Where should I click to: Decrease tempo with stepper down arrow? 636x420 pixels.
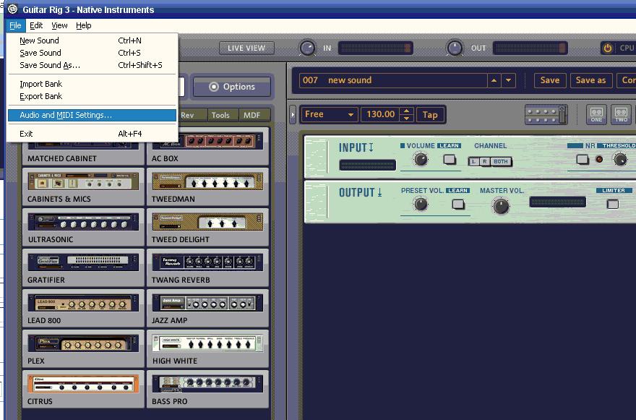407,118
